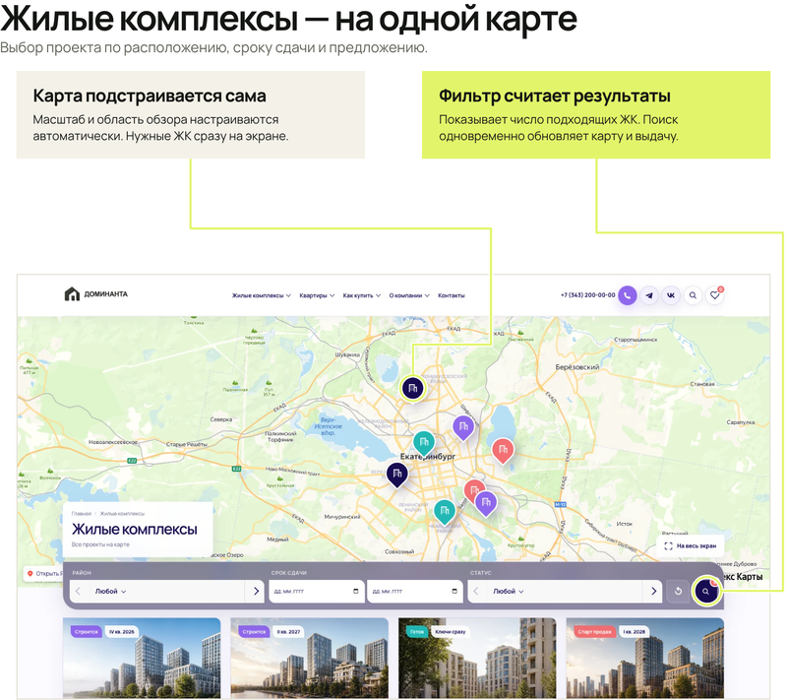Open the Telegram icon in header

[649, 295]
